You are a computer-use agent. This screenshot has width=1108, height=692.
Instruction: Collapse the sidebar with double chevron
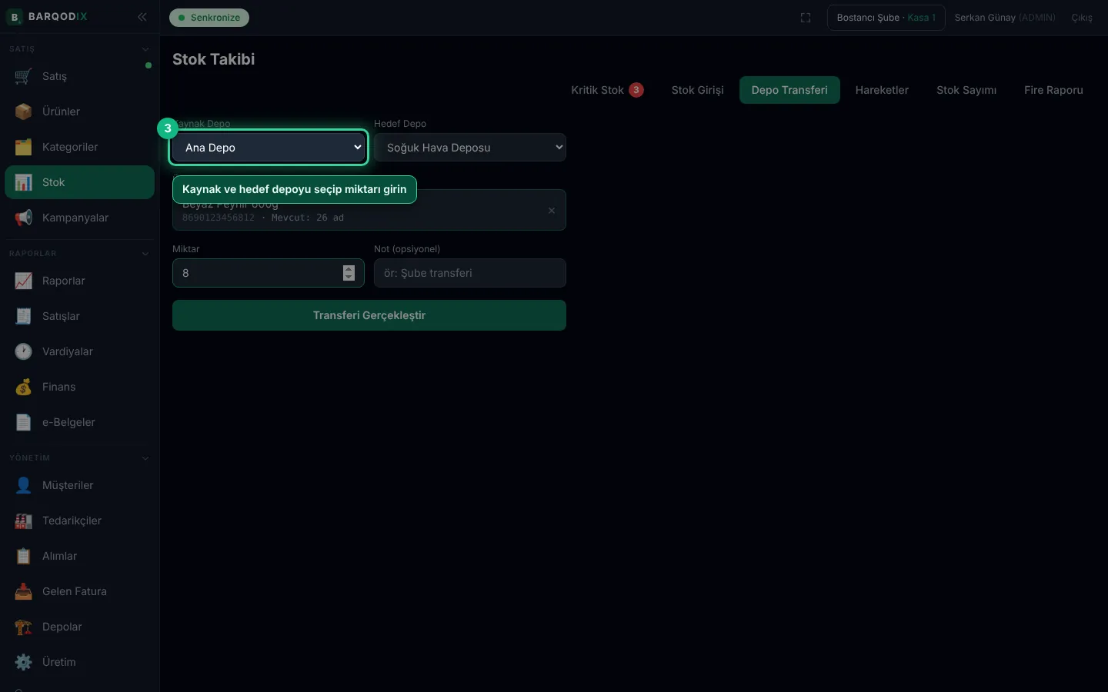[x=142, y=17]
